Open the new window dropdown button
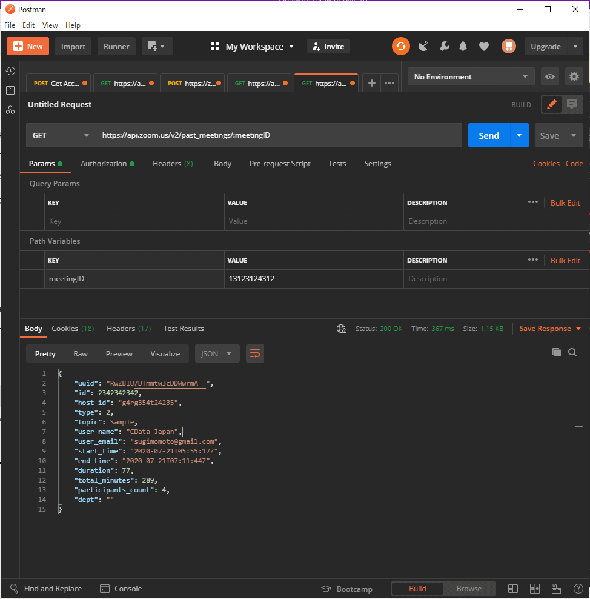Image resolution: width=590 pixels, height=599 pixels. point(157,46)
